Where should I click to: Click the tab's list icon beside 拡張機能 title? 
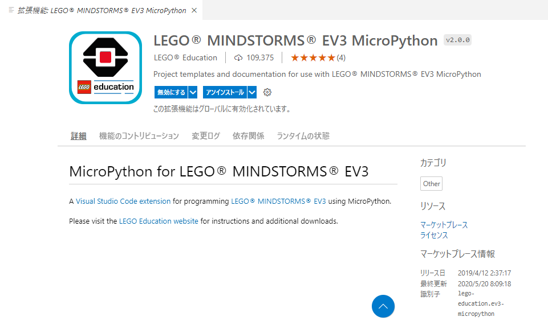coord(11,10)
